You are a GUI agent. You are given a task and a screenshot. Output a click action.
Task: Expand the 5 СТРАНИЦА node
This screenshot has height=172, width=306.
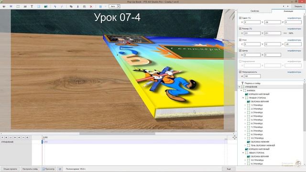click(x=245, y=120)
